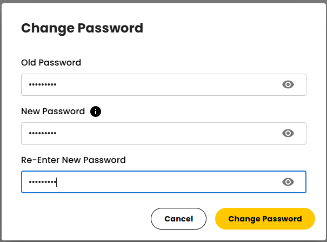Image resolution: width=327 pixels, height=242 pixels.
Task: Submit with the yellow Change Password button
Action: (265, 219)
